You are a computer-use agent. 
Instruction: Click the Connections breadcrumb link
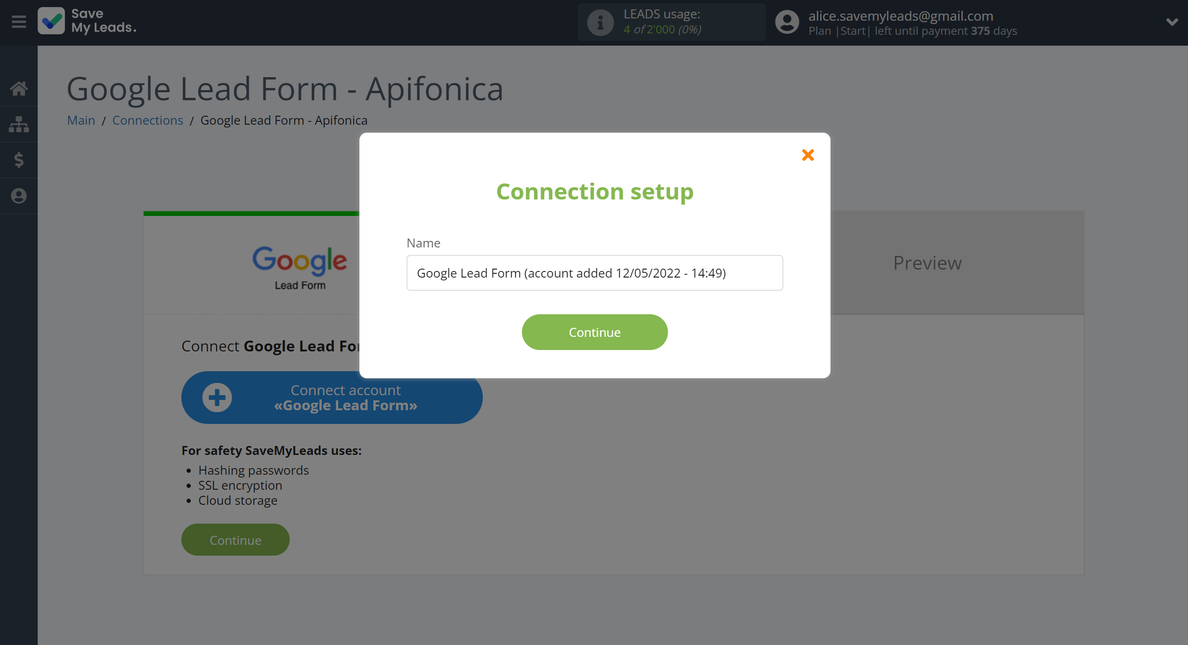point(147,120)
